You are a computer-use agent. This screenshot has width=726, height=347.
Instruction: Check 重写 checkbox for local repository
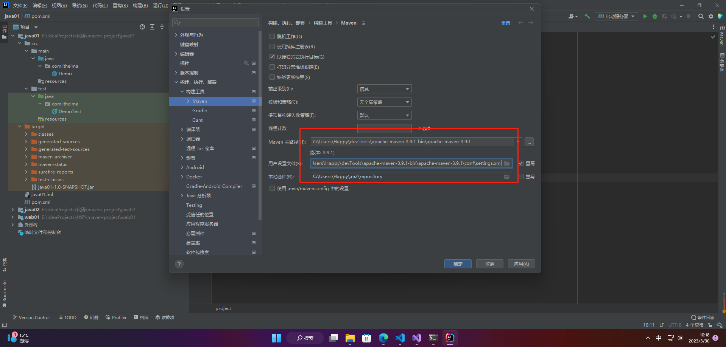521,177
